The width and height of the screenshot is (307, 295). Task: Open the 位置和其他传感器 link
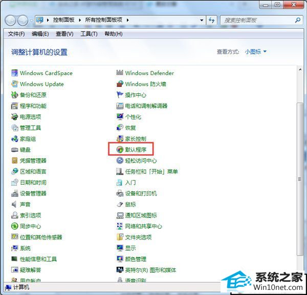click(x=41, y=237)
